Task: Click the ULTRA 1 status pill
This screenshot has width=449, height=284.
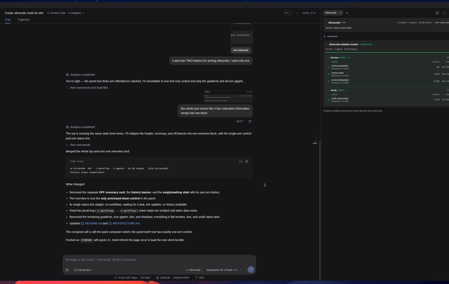Action: pyautogui.click(x=309, y=13)
